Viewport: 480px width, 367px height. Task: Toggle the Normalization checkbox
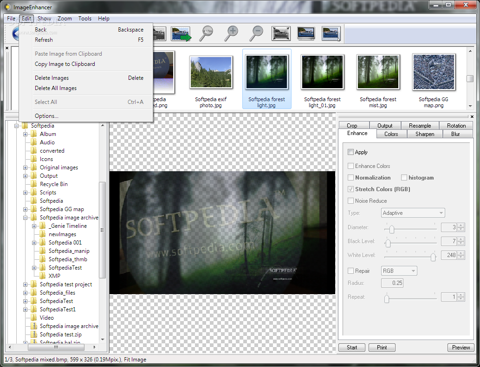350,177
